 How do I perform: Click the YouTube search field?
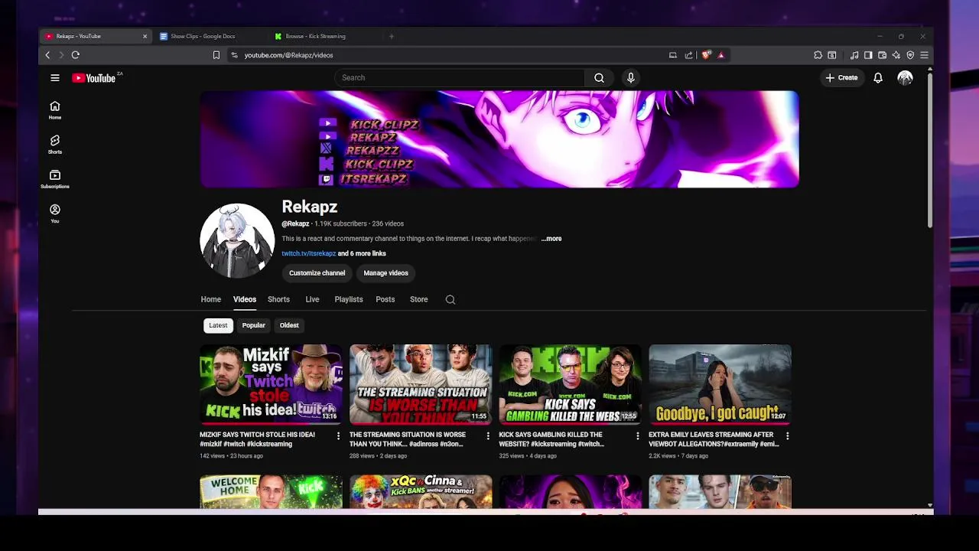pyautogui.click(x=460, y=77)
